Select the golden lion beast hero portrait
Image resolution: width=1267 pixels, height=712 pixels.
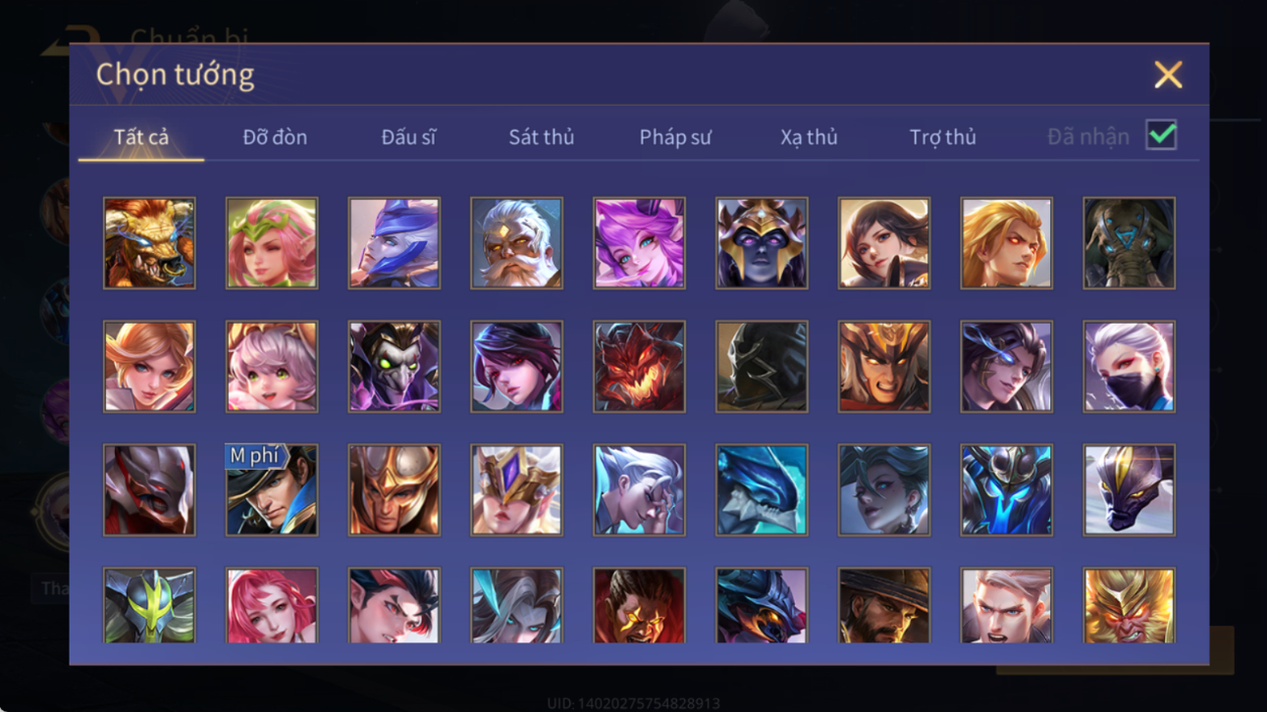point(149,243)
